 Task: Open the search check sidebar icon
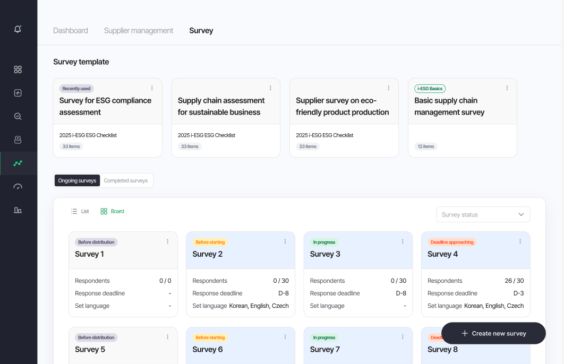(18, 116)
